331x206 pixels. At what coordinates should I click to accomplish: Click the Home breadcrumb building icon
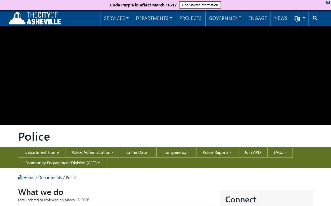[20, 177]
